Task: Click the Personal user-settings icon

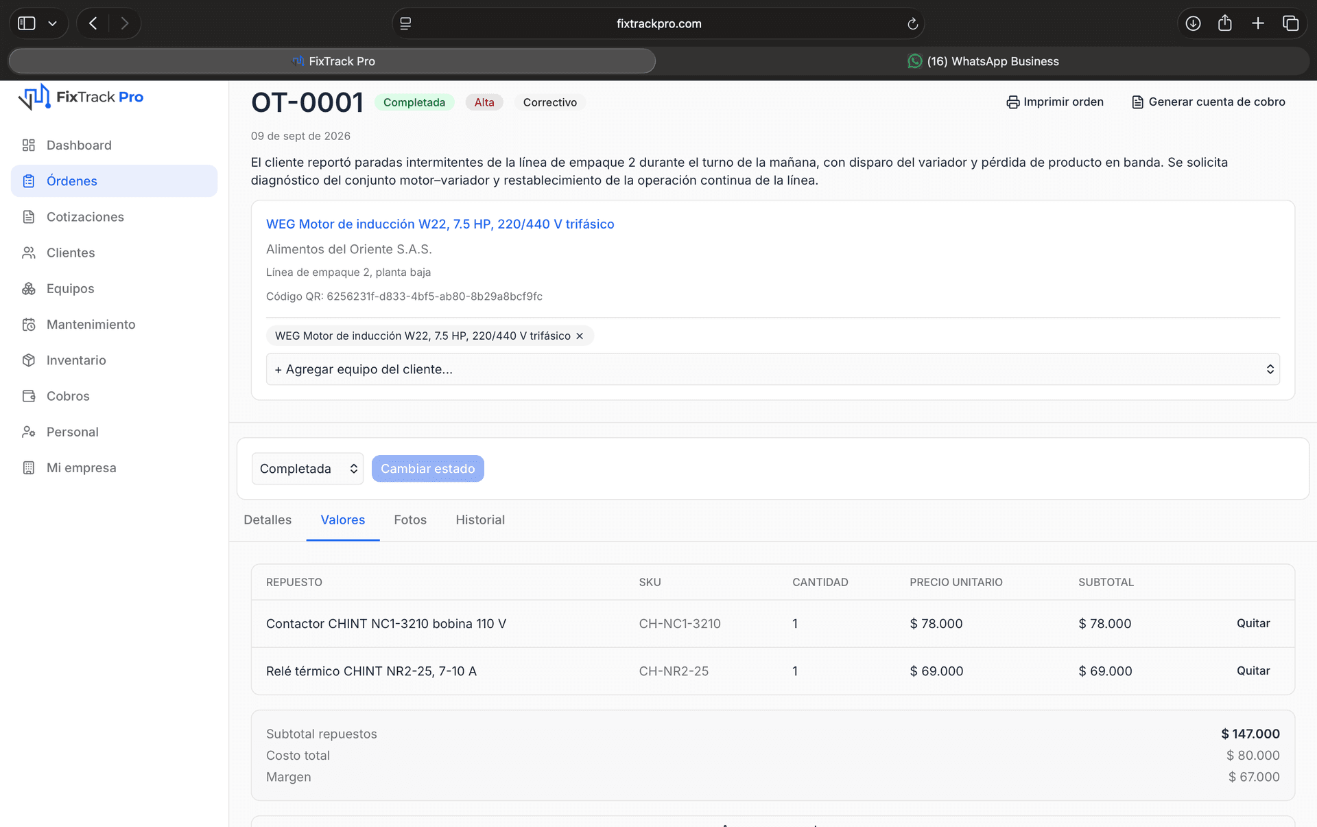Action: [28, 432]
